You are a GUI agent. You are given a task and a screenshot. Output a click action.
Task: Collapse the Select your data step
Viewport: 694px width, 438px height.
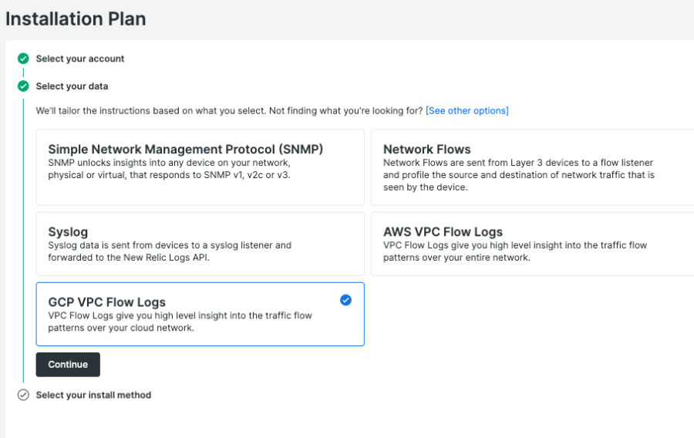(72, 86)
